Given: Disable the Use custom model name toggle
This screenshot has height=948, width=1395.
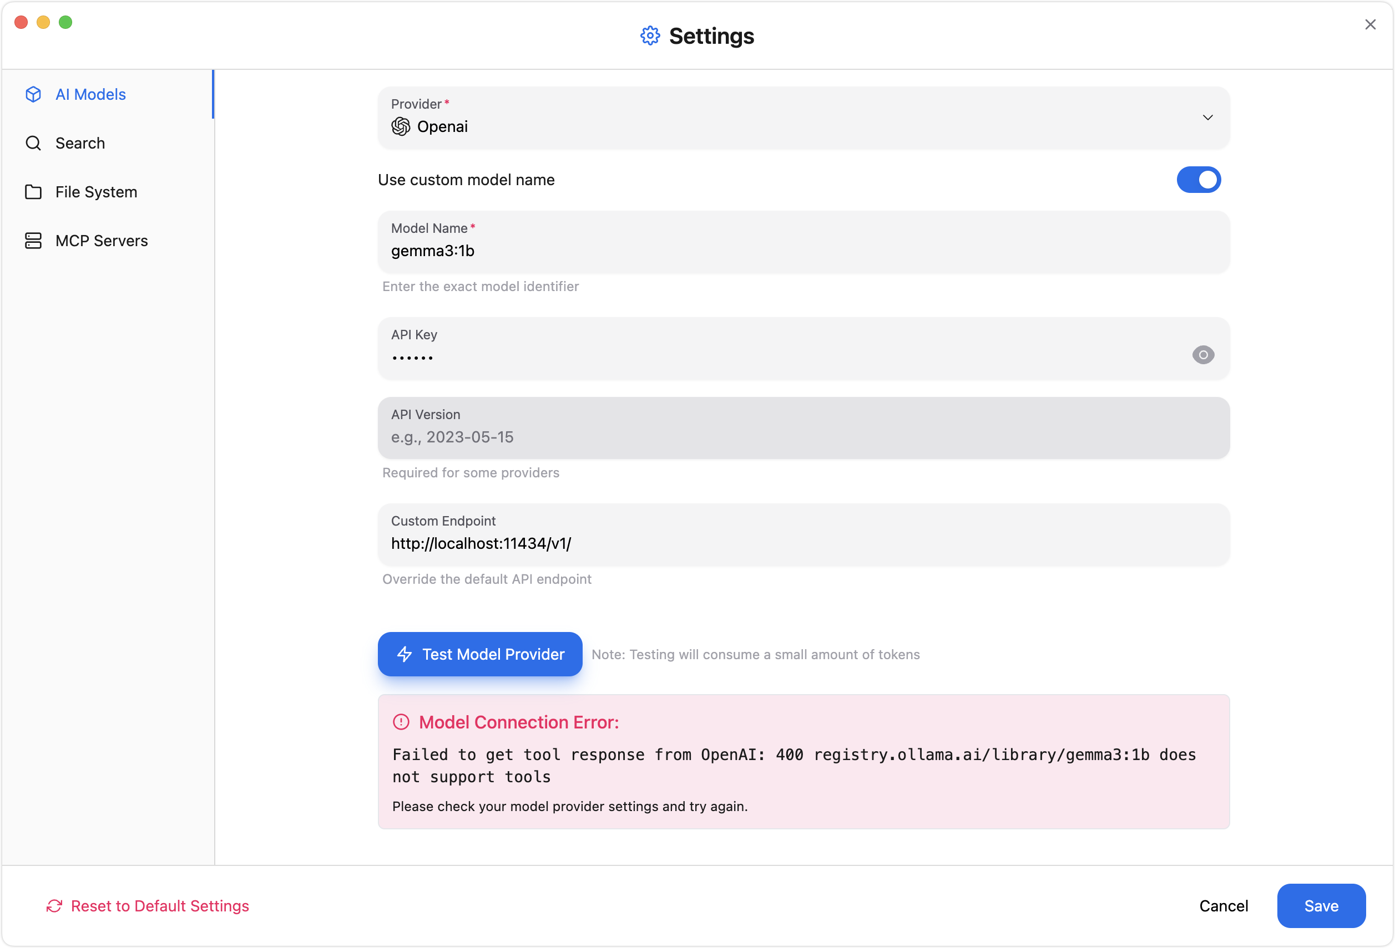Looking at the screenshot, I should [1199, 179].
